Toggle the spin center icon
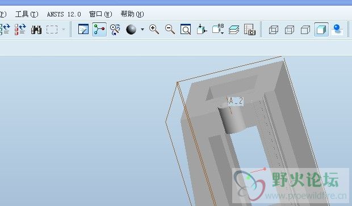352x206 pixels. point(99,30)
